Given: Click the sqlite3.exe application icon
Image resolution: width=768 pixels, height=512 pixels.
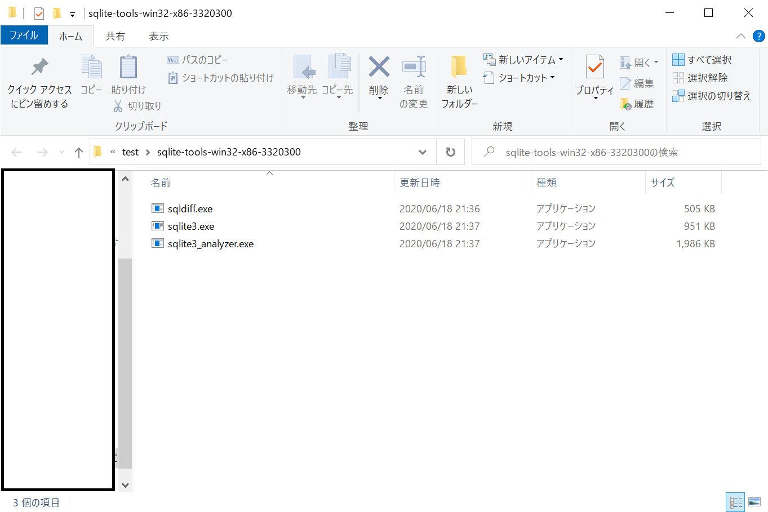Looking at the screenshot, I should 158,226.
